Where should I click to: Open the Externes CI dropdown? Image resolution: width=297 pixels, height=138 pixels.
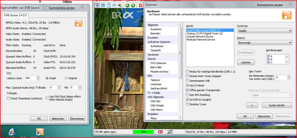point(272,95)
